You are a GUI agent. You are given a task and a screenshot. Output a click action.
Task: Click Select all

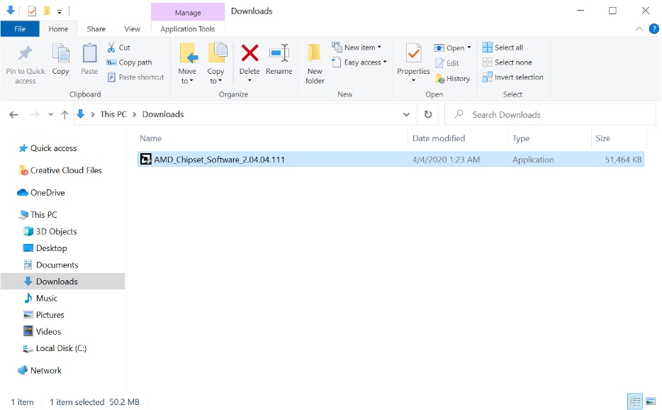[x=503, y=48]
